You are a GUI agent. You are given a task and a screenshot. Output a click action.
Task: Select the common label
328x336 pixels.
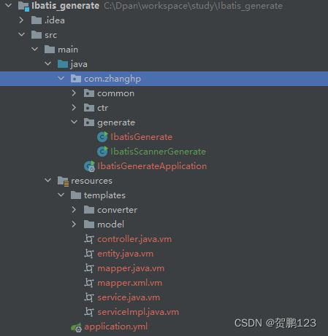click(116, 93)
